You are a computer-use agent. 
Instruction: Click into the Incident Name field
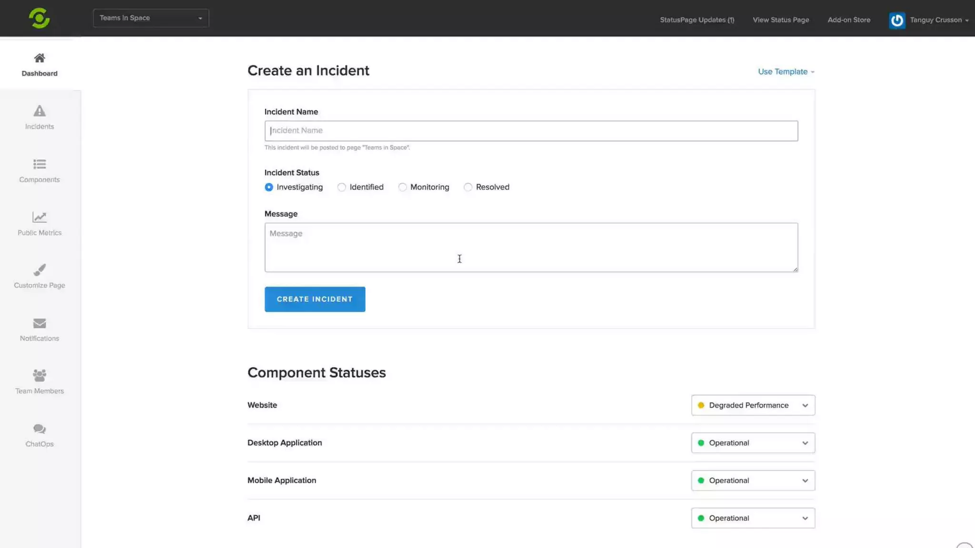531,131
